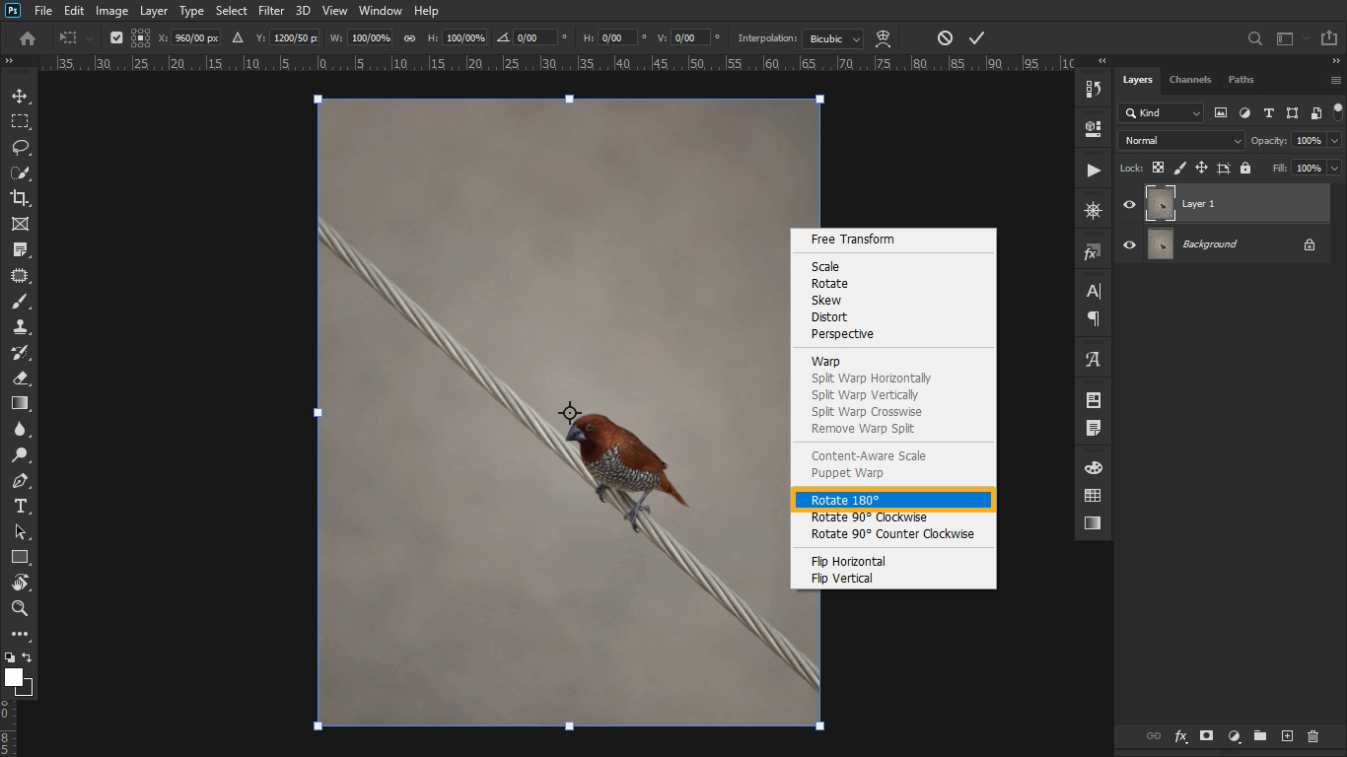
Task: Select the Lasso tool
Action: (20, 147)
